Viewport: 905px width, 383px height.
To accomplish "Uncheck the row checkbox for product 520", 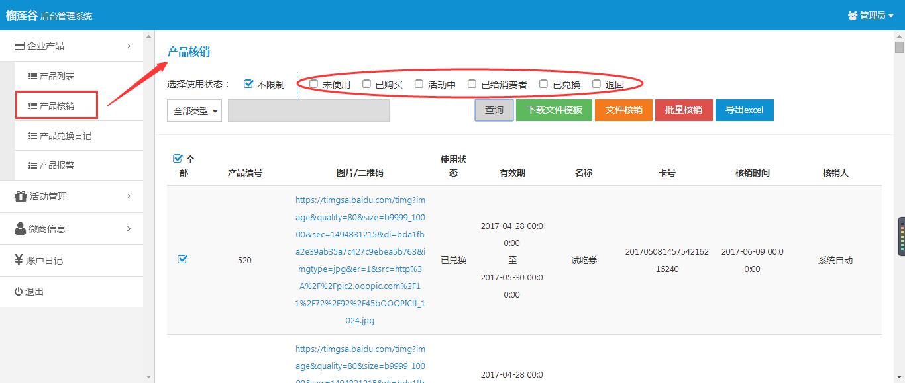I will click(183, 259).
